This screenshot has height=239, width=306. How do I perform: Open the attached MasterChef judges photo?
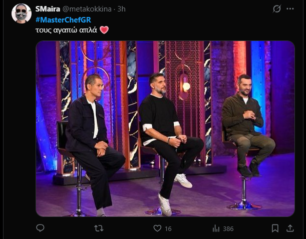click(x=165, y=128)
